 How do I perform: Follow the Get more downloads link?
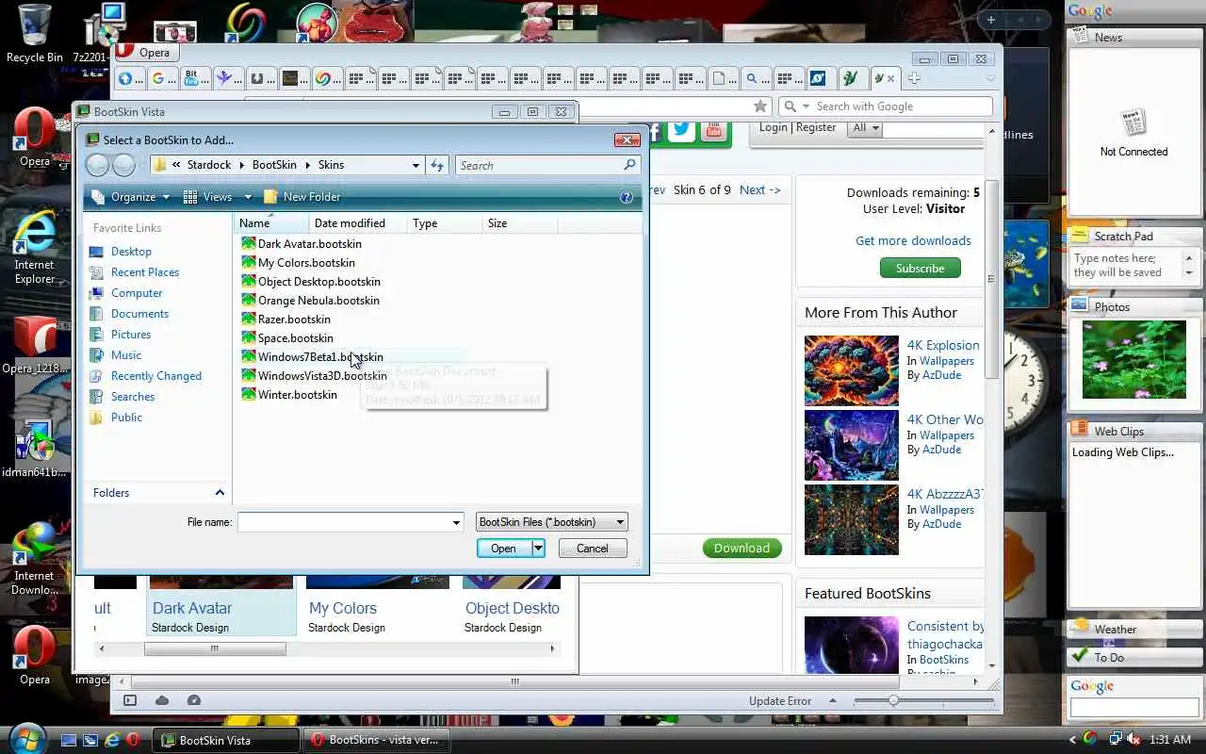click(x=913, y=240)
